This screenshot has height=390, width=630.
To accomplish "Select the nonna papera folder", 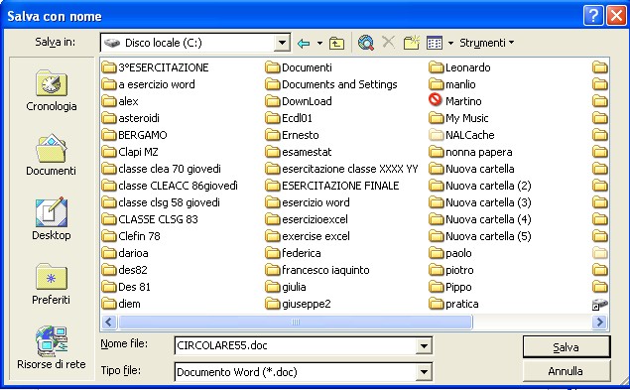I will 470,152.
